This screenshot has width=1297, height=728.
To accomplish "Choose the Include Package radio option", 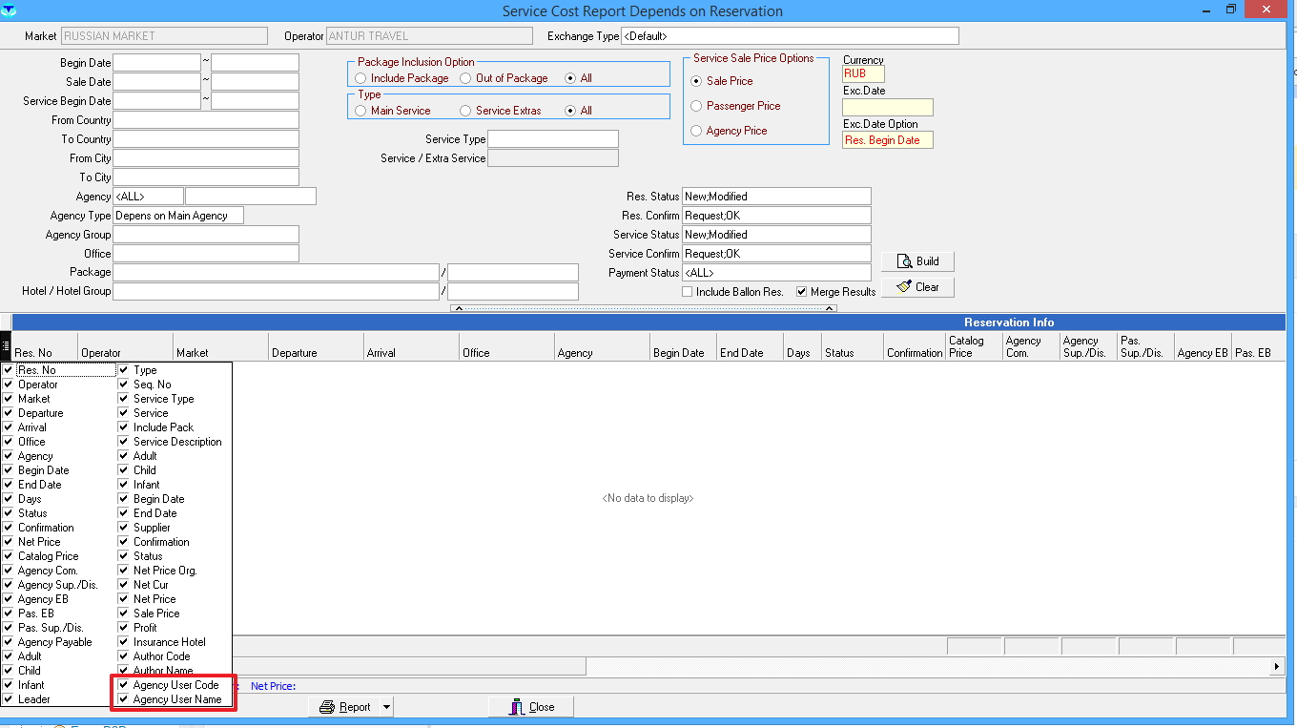I will point(360,78).
